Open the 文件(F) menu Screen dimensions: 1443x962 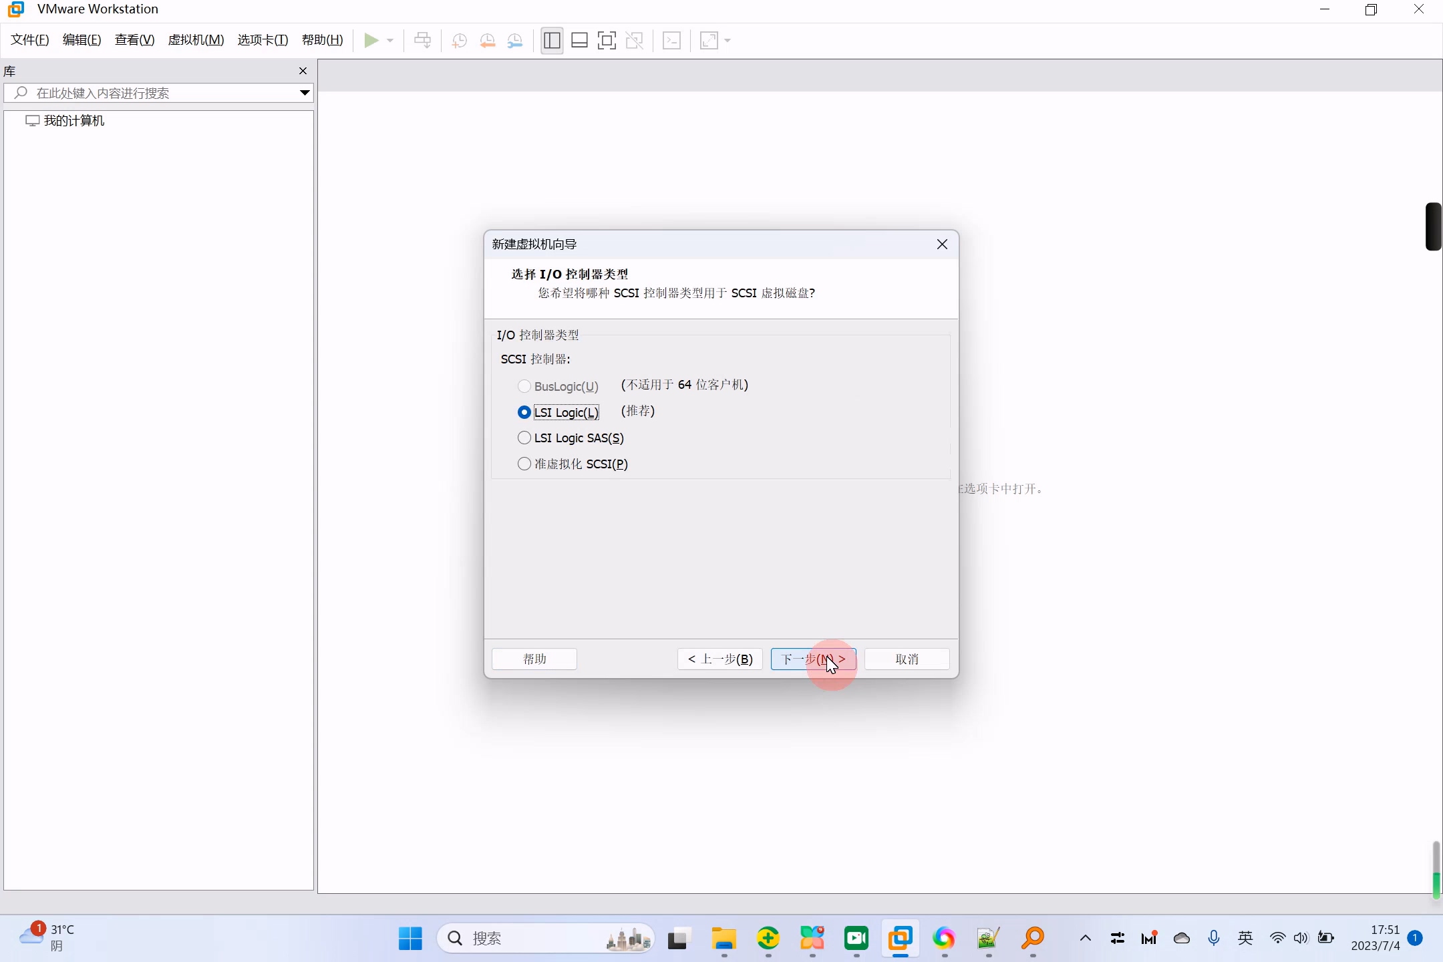[x=30, y=40]
